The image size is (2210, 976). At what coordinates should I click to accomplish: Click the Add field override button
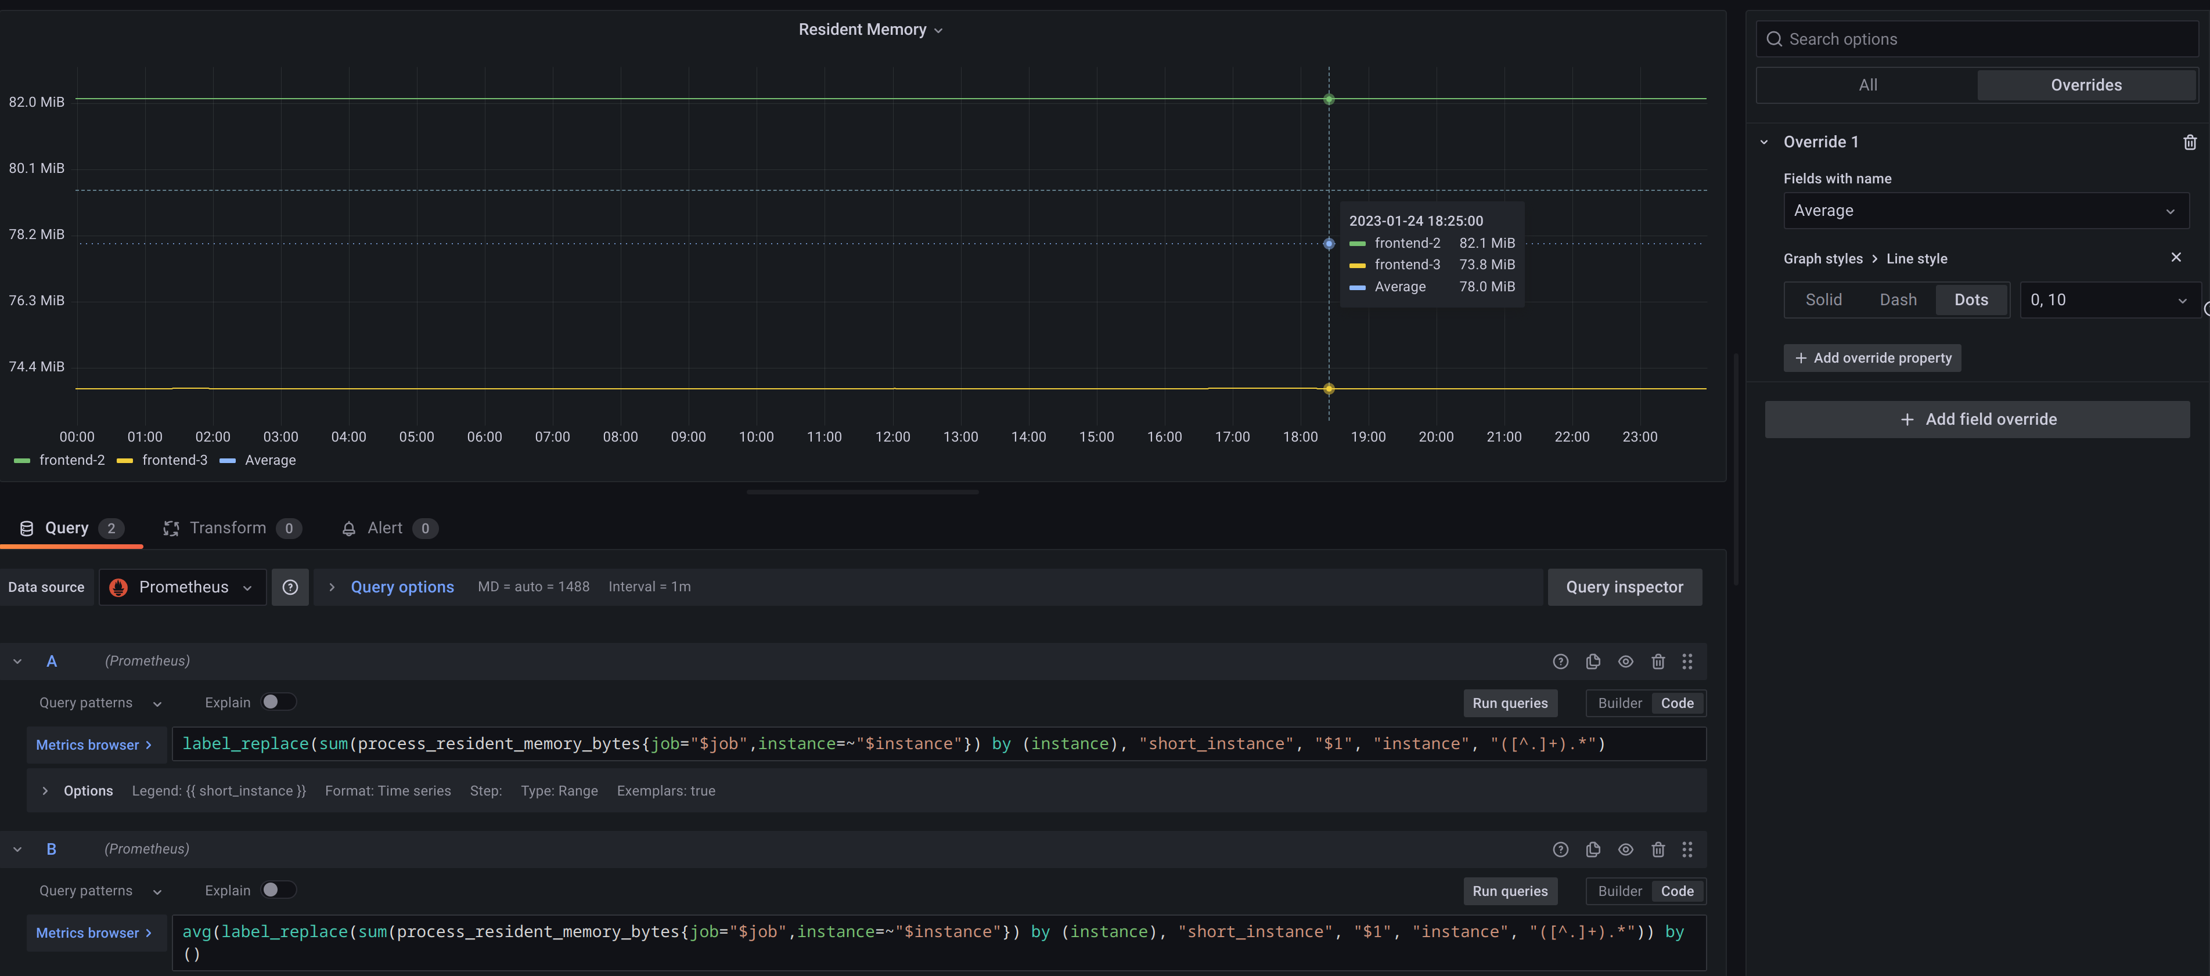pyautogui.click(x=1977, y=418)
